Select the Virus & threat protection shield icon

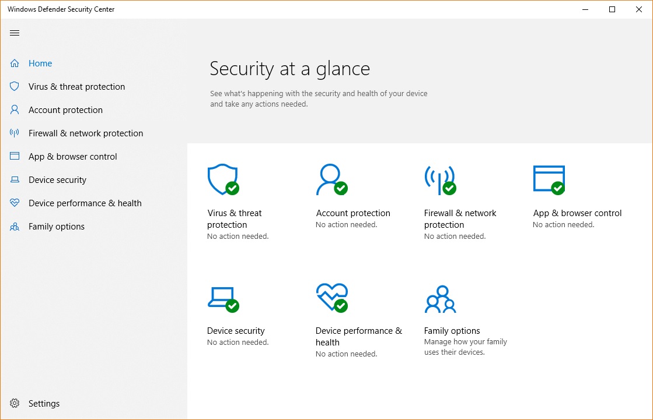(222, 178)
